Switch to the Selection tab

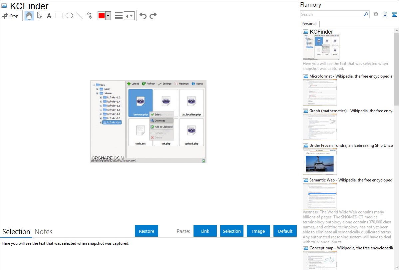16,232
